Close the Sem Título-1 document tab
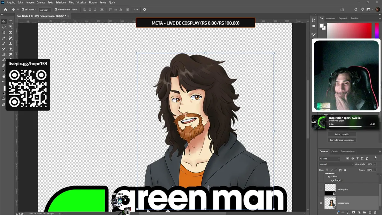This screenshot has width=382, height=215. (68, 16)
